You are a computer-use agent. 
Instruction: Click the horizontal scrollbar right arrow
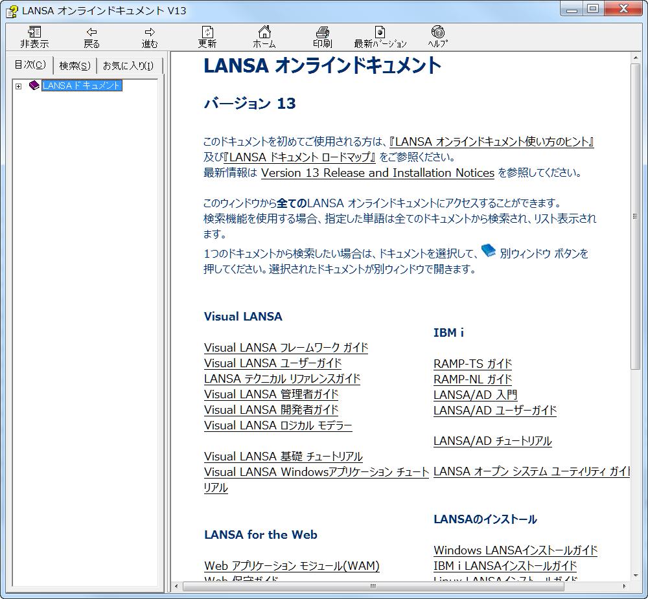coord(624,586)
